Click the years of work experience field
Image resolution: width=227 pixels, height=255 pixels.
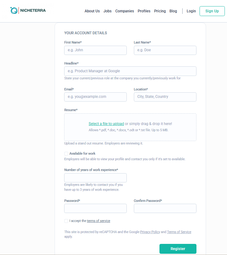(x=95, y=178)
